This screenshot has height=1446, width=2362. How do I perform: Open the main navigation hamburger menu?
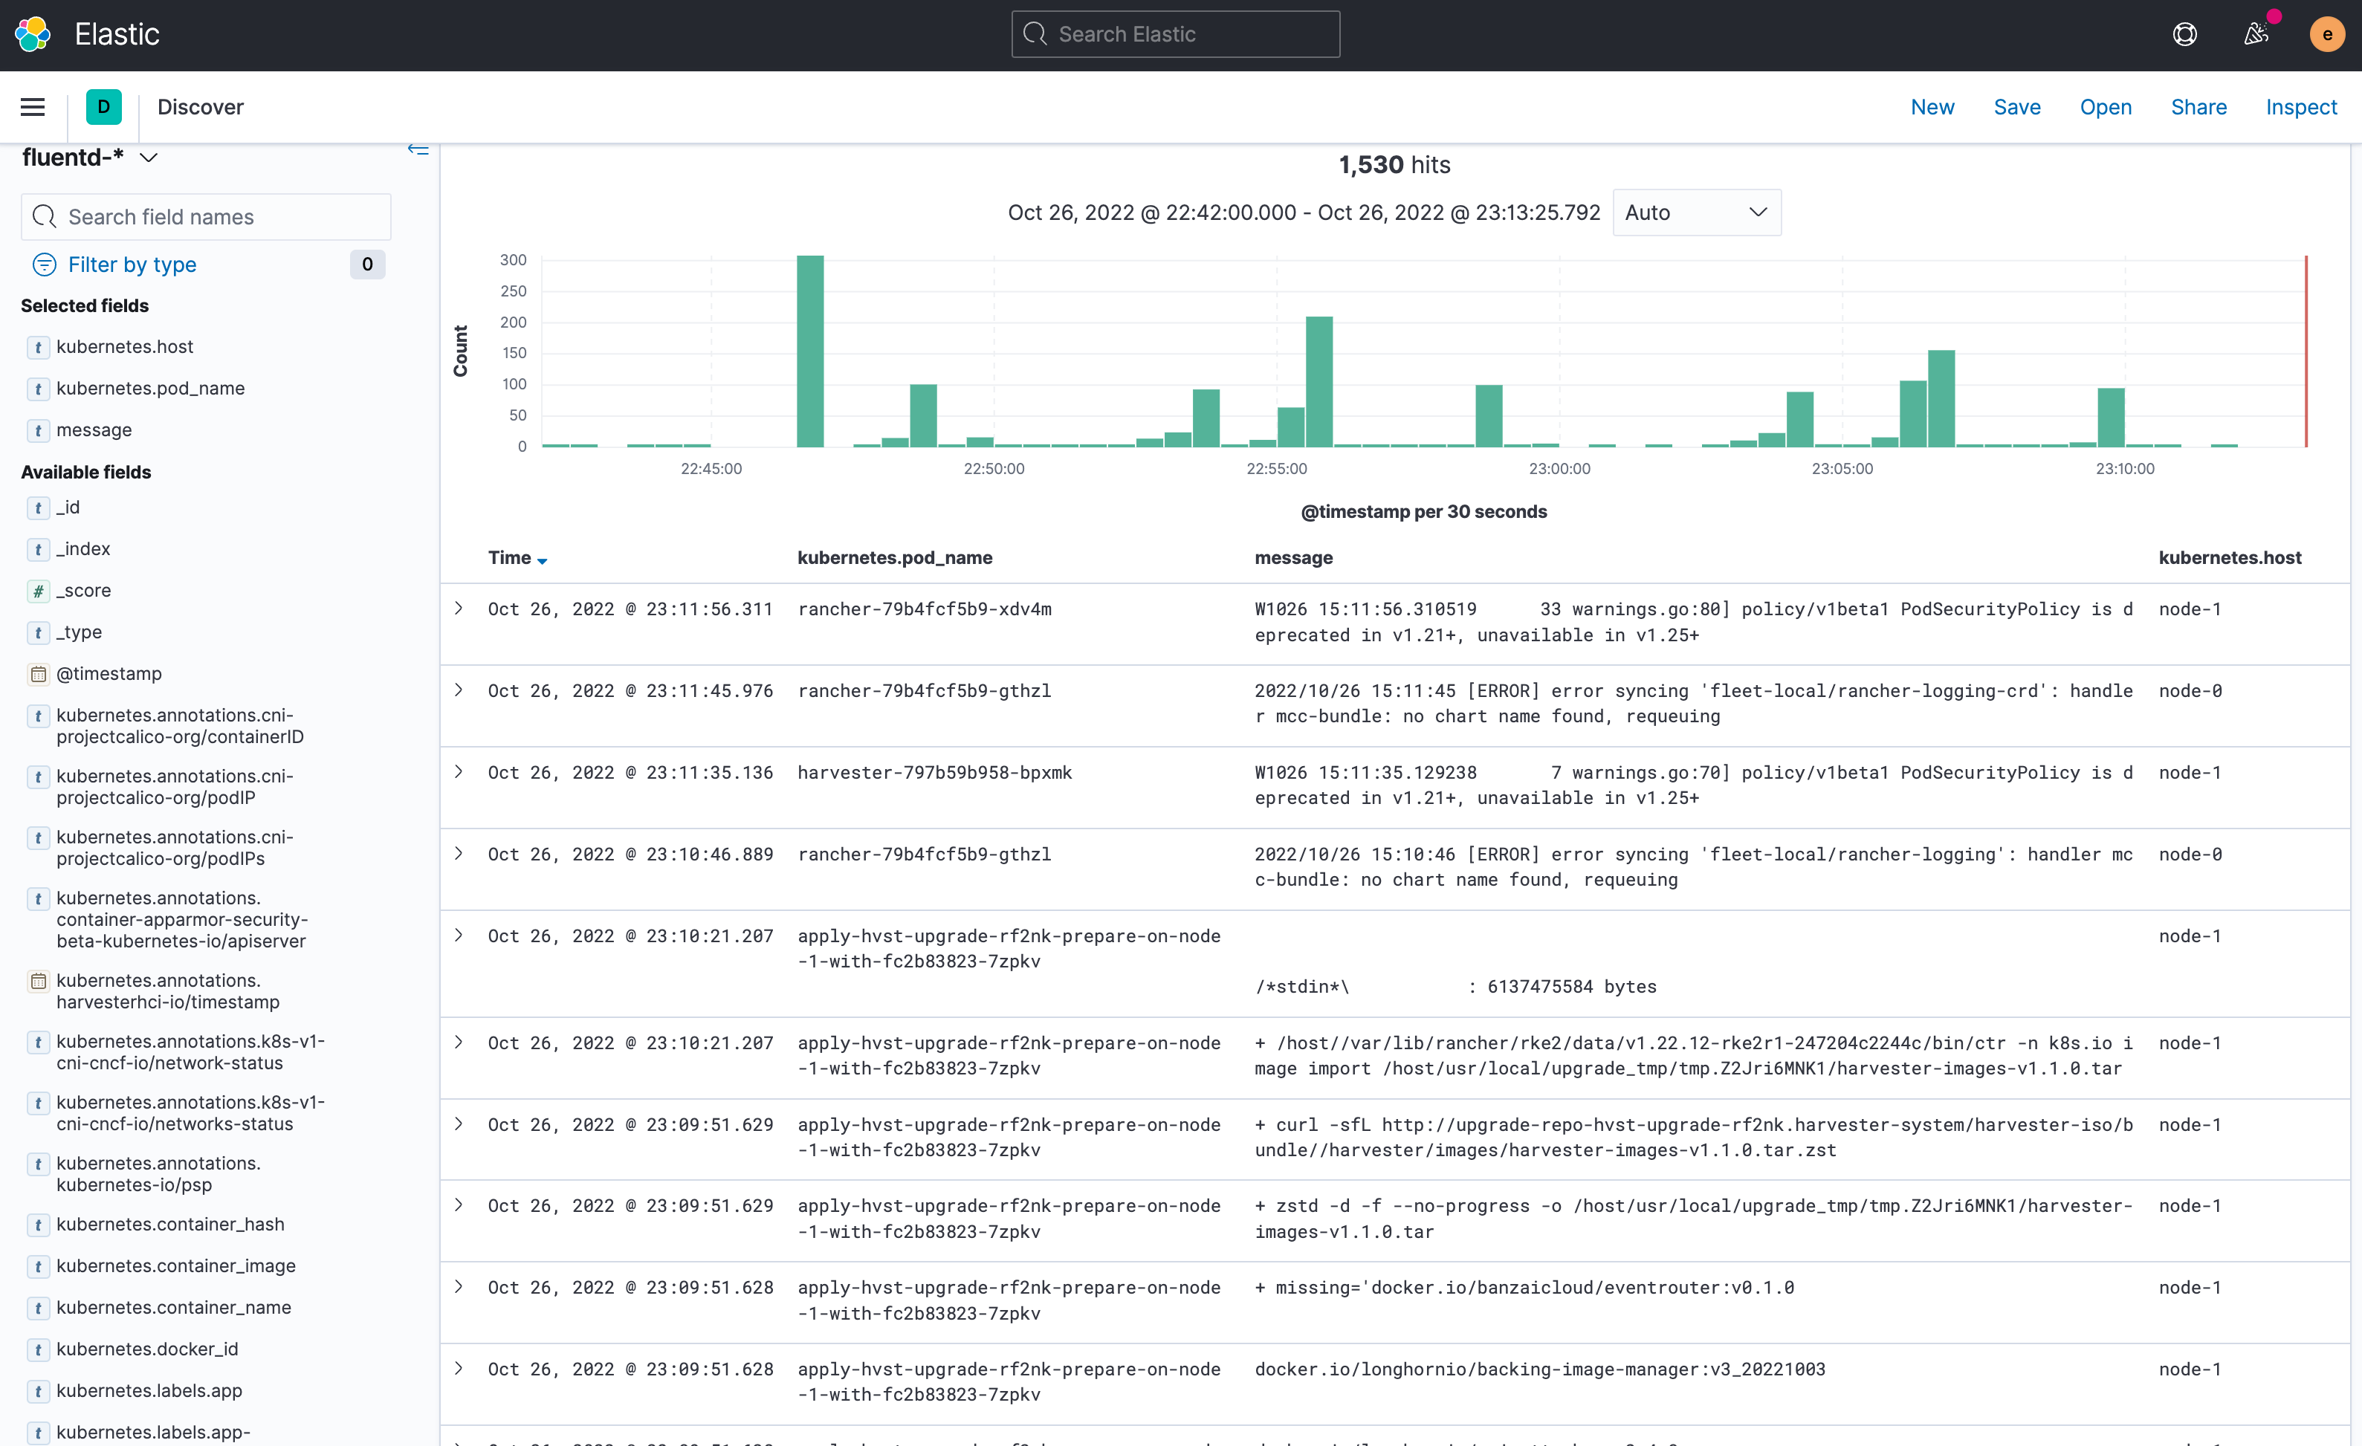tap(32, 106)
